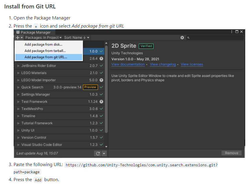Open Packages: In Project dropdown
The image size is (249, 184).
(43, 38)
